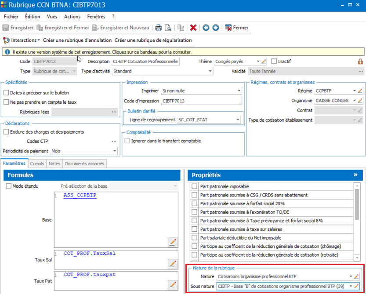Click the red X delete icon
This screenshot has width=366, height=294.
coord(193,28)
